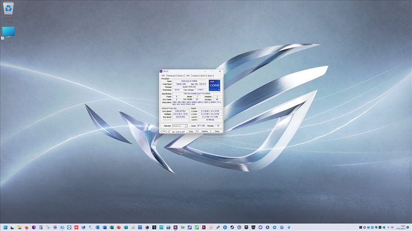The width and height of the screenshot is (412, 231).
Task: Open Discord from the taskbar
Action: (x=260, y=227)
